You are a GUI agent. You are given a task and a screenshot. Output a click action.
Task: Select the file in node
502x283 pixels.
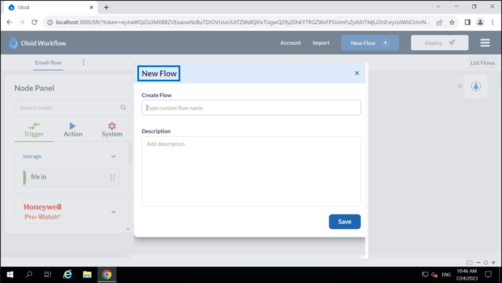[x=72, y=177]
